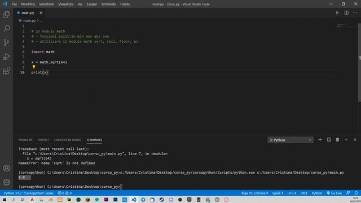Switch to the OUTPUT panel tab
361x203 pixels.
coord(43,140)
